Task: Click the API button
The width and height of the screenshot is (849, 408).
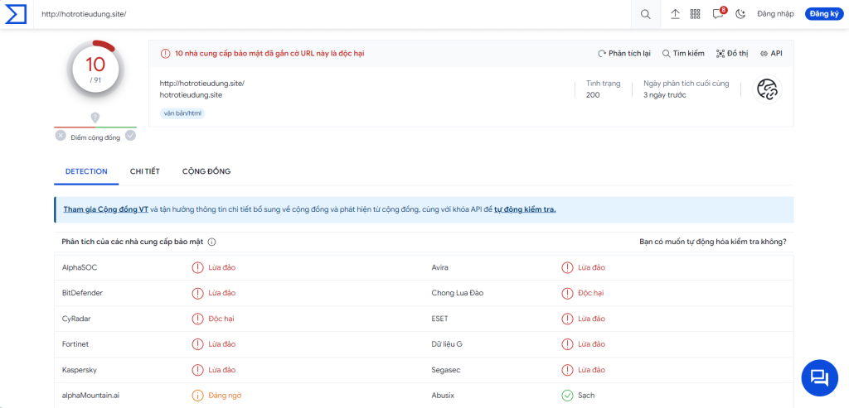Action: pos(771,54)
